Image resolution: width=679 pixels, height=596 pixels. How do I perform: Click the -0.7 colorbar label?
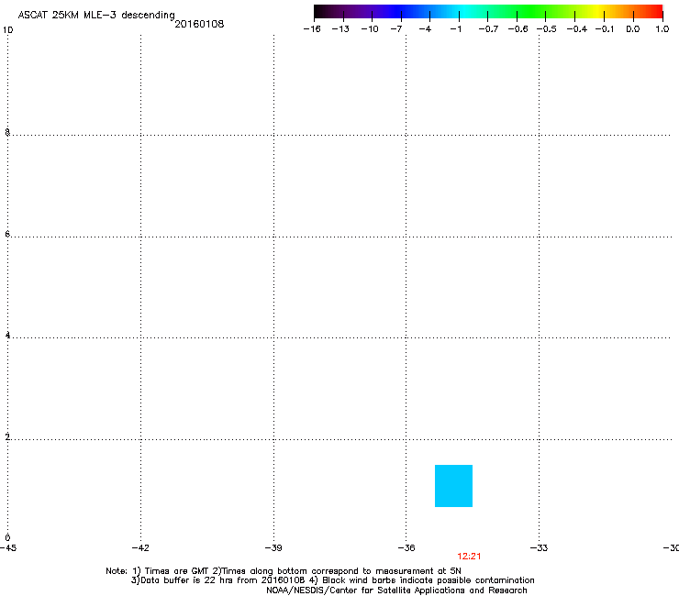[x=488, y=29]
